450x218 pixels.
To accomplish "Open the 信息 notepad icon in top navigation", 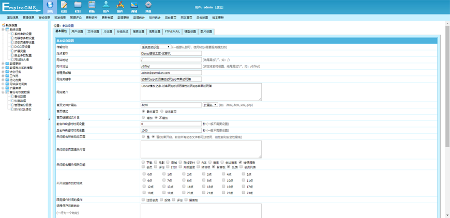I will (x=64, y=5).
